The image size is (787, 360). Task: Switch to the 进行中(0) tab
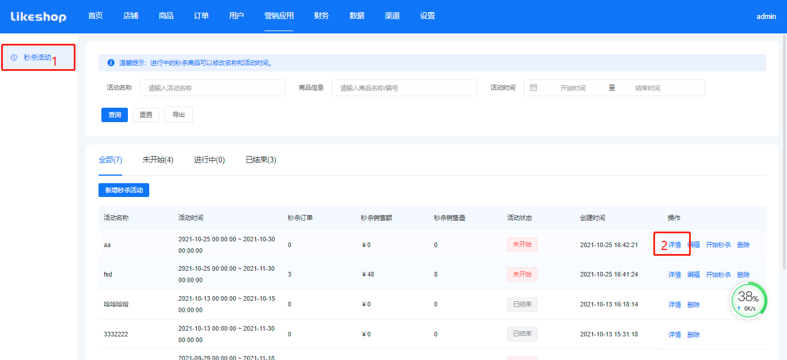[209, 160]
